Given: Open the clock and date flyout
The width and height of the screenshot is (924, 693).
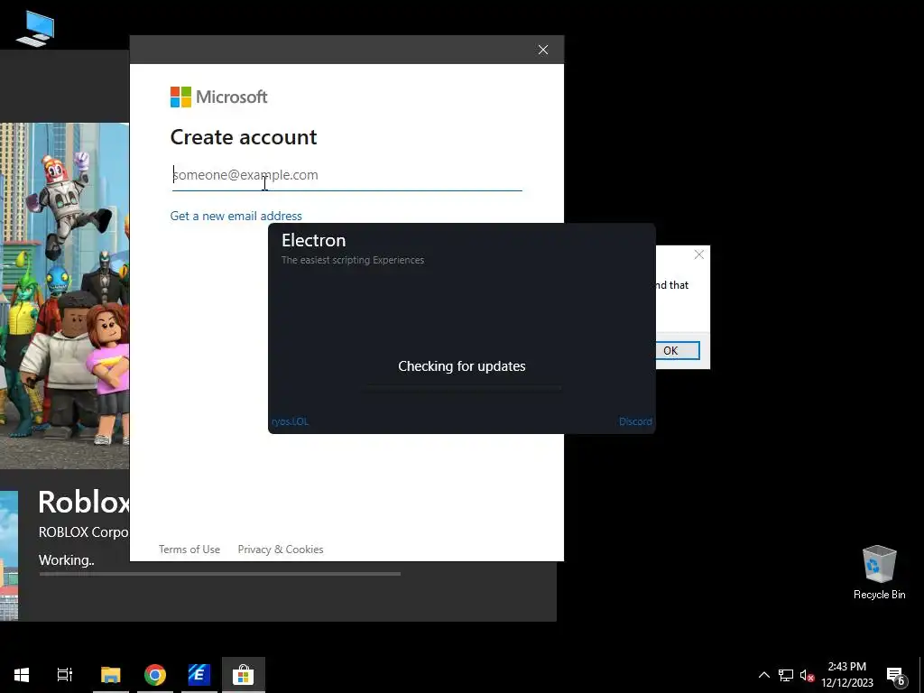Looking at the screenshot, I should [846, 675].
